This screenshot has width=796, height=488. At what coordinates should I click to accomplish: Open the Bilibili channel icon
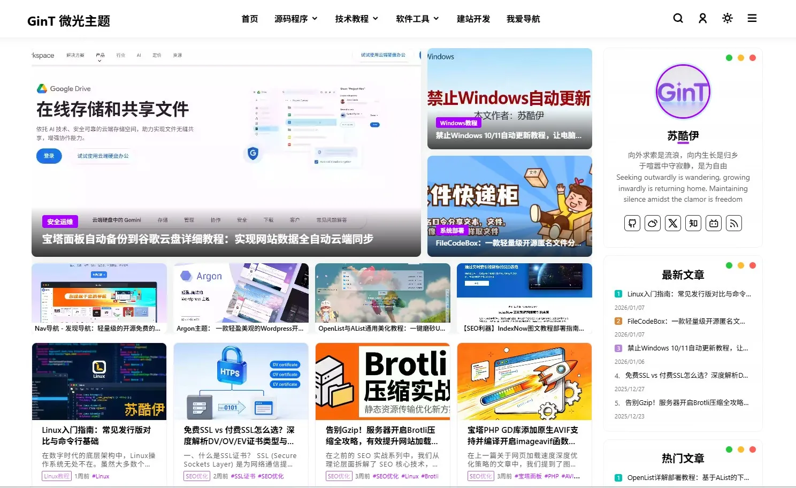coord(714,223)
